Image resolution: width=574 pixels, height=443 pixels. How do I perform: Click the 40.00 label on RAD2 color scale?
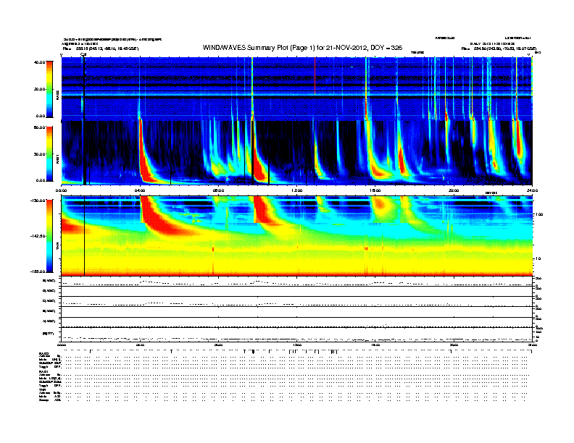[40, 62]
